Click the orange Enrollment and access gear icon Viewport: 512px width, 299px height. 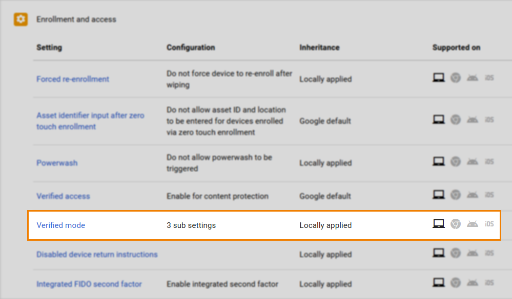(21, 19)
